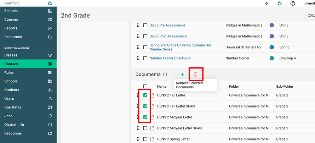Screen dimensions: 315x143
Task: Click the purple color dot for Unit 8 Pre-Assessment
Action: (x=272, y=25)
